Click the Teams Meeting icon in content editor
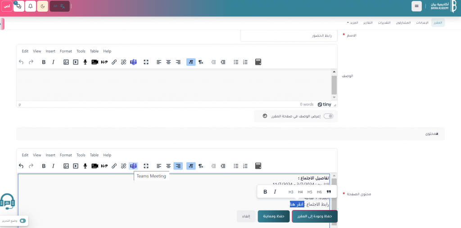Image resolution: width=461 pixels, height=228 pixels. pyautogui.click(x=133, y=166)
